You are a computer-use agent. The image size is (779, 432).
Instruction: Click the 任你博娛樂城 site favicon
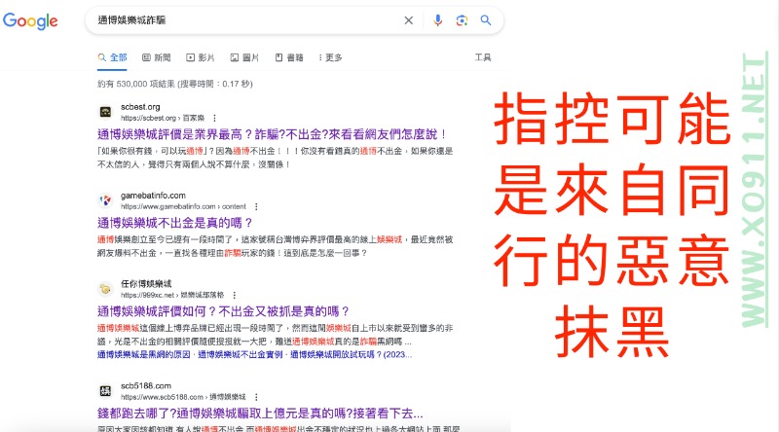105,289
